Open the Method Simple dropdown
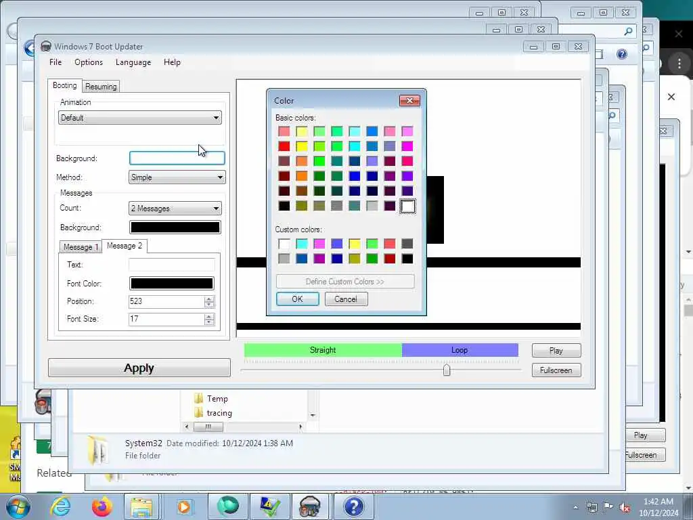 tap(177, 177)
